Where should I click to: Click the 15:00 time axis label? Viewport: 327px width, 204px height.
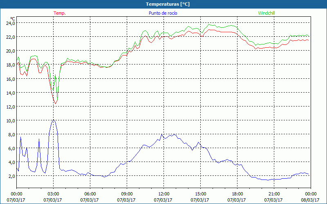pyautogui.click(x=200, y=194)
